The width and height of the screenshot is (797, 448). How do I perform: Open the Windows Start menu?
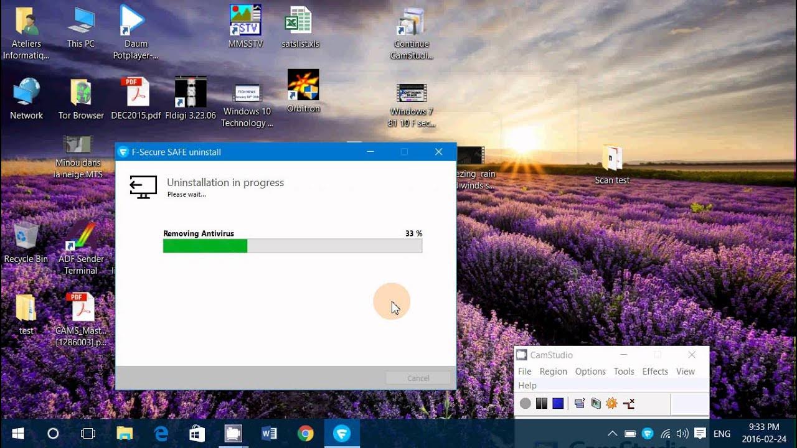pyautogui.click(x=17, y=434)
